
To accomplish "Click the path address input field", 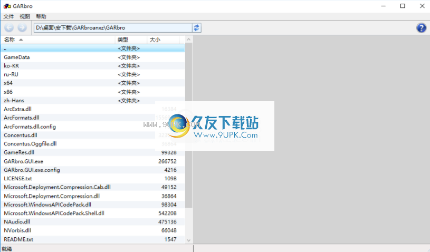I will pyautogui.click(x=113, y=27).
